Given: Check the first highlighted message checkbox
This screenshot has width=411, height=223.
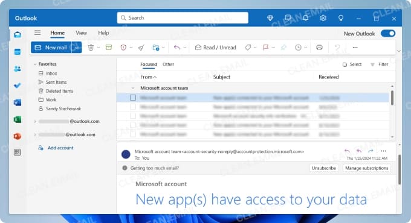Looking at the screenshot, I should pyautogui.click(x=133, y=98).
